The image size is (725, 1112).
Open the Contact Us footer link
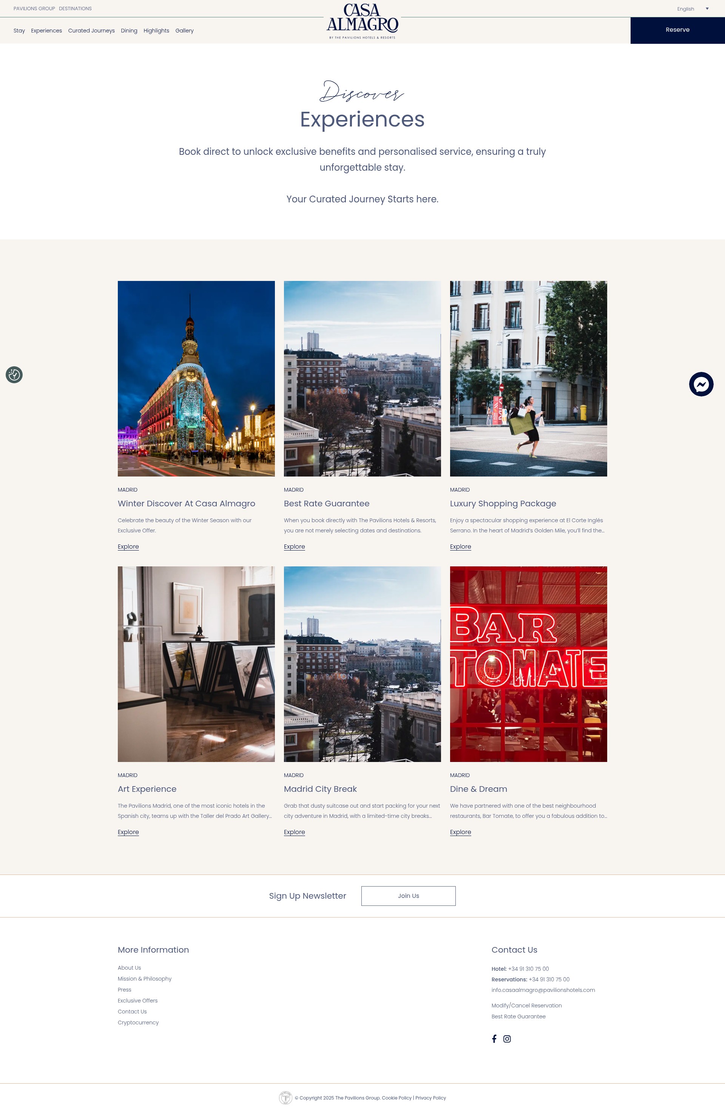coord(132,1012)
